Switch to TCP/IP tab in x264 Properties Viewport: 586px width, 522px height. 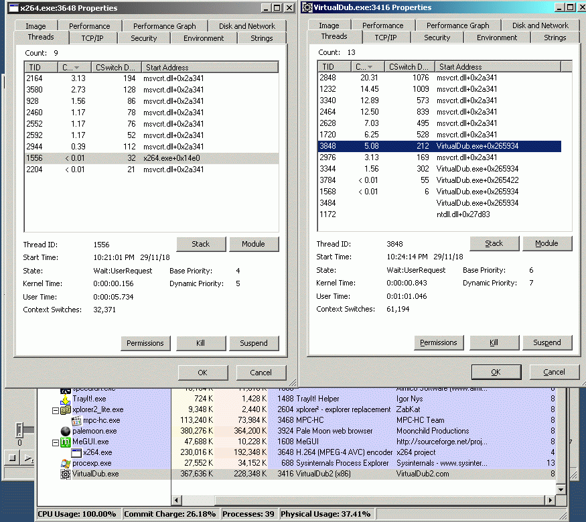click(x=92, y=38)
